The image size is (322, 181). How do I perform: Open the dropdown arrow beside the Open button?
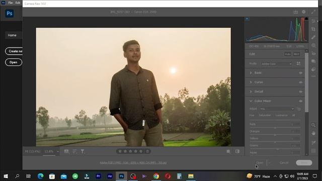click(270, 163)
